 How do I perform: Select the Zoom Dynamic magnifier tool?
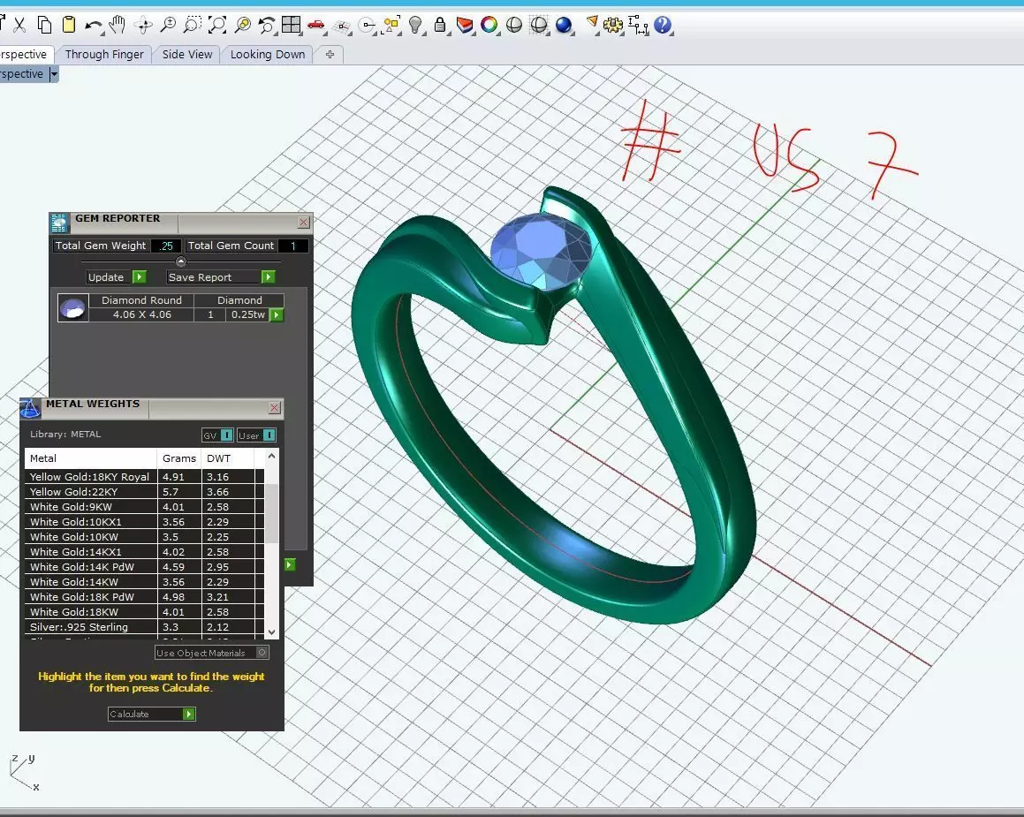168,25
